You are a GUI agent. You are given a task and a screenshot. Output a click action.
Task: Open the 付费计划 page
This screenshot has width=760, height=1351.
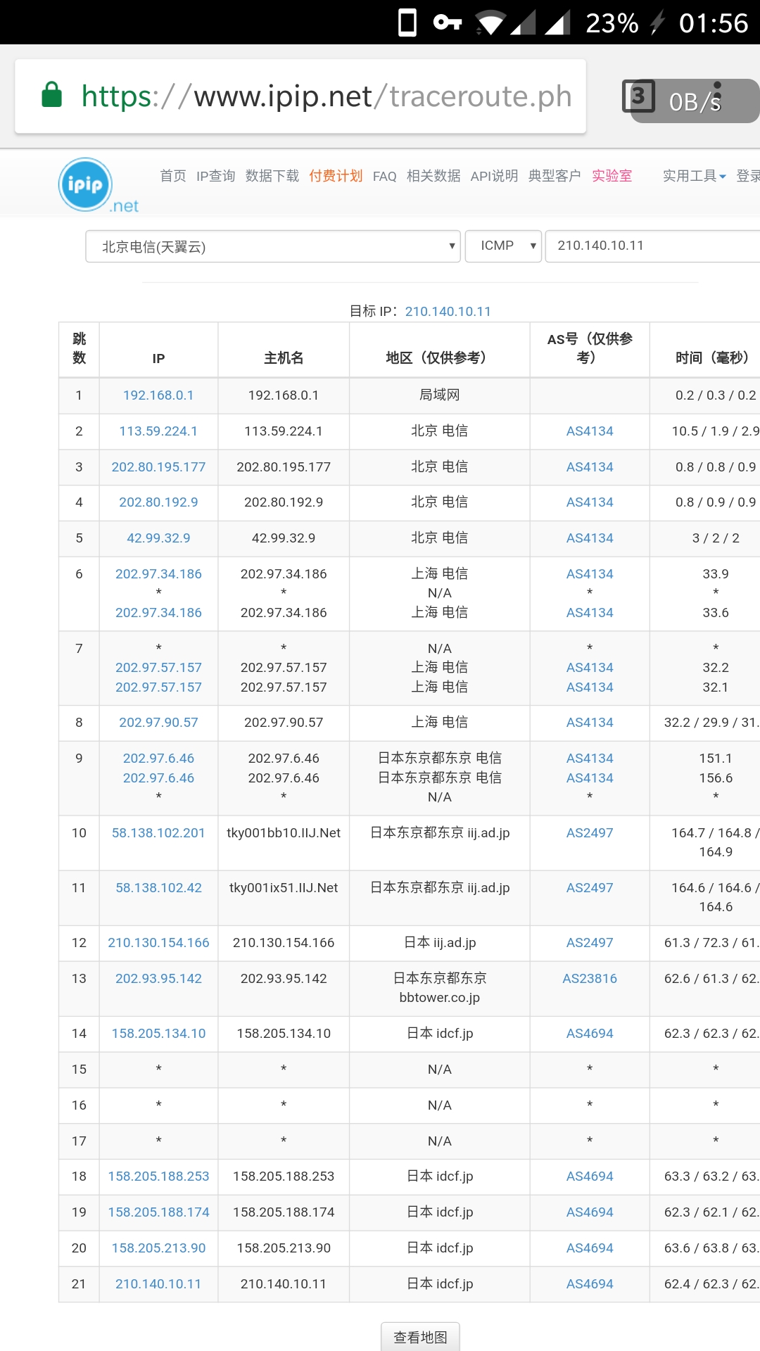(336, 176)
